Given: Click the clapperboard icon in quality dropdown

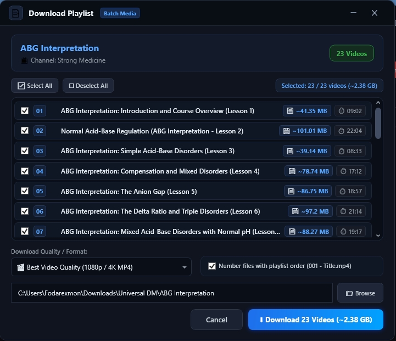Looking at the screenshot, I should (21, 267).
